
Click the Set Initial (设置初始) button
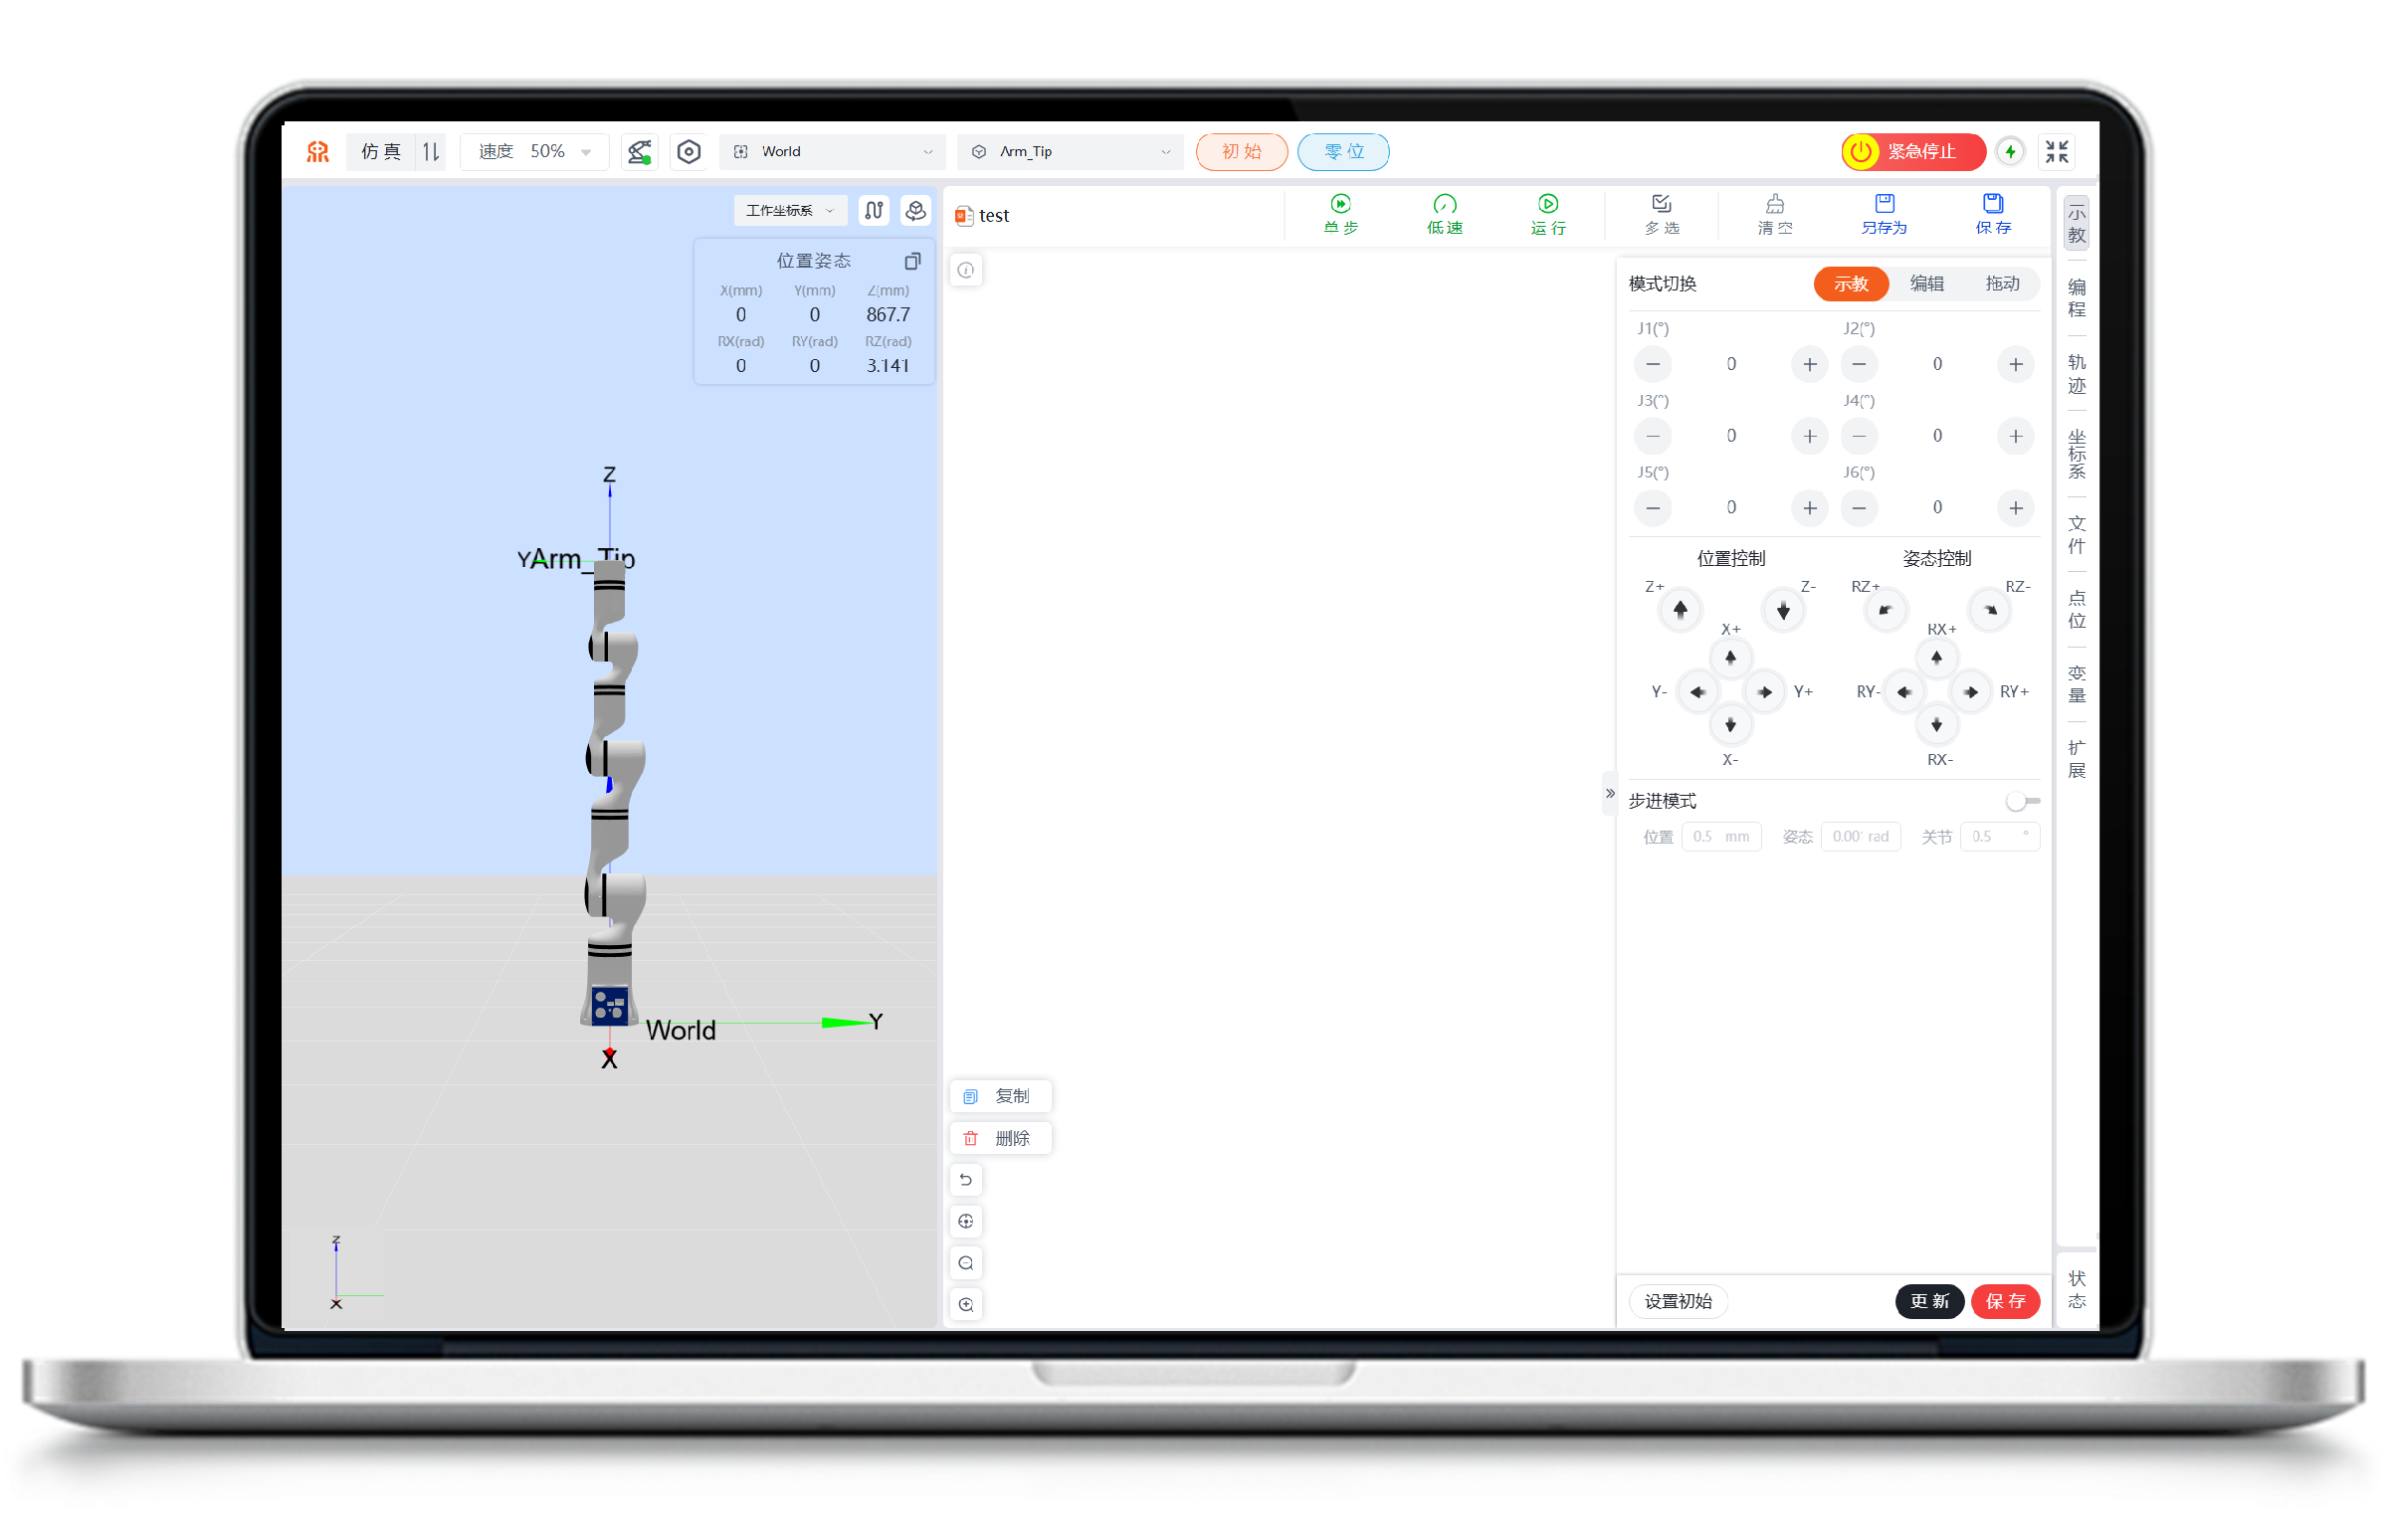[1678, 1301]
